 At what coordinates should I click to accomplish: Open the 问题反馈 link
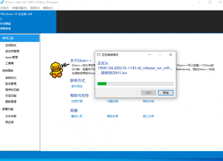pyautogui.click(x=113, y=101)
